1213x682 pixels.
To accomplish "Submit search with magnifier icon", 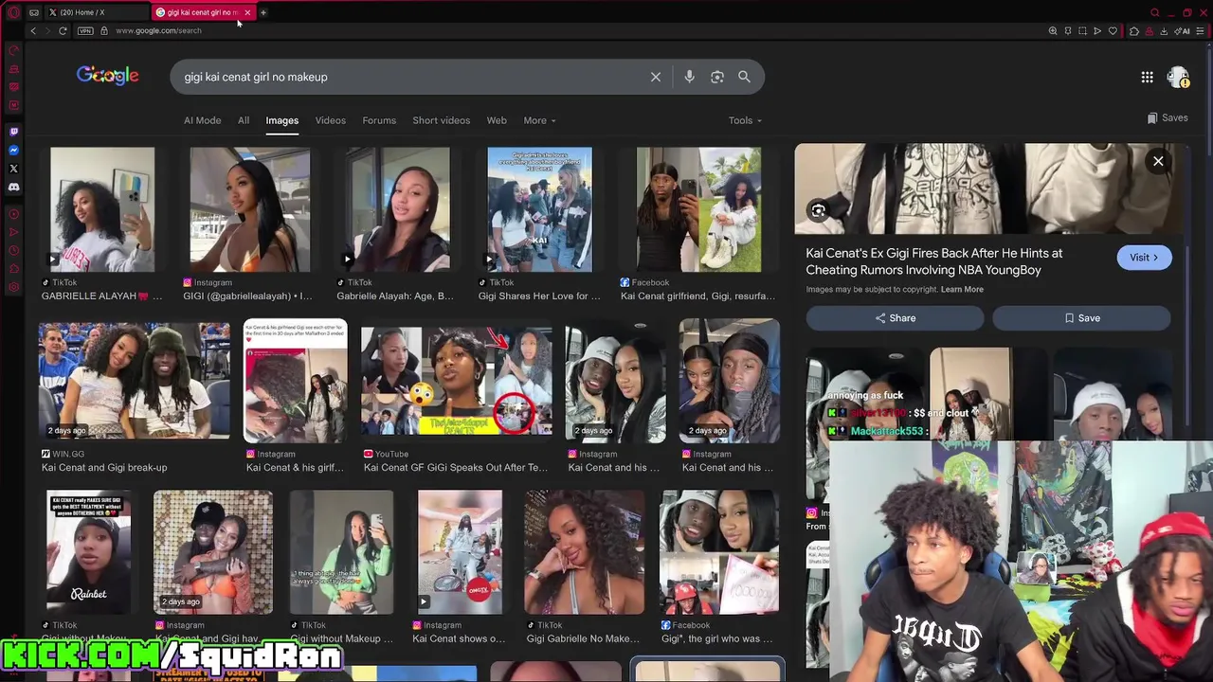I will (744, 77).
